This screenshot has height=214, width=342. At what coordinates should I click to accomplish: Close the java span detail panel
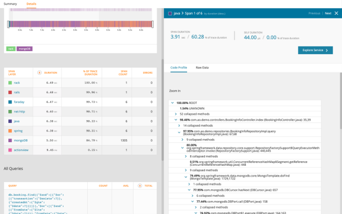pos(336,13)
